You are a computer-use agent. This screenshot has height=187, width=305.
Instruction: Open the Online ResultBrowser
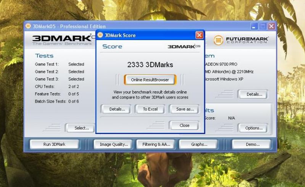point(150,80)
